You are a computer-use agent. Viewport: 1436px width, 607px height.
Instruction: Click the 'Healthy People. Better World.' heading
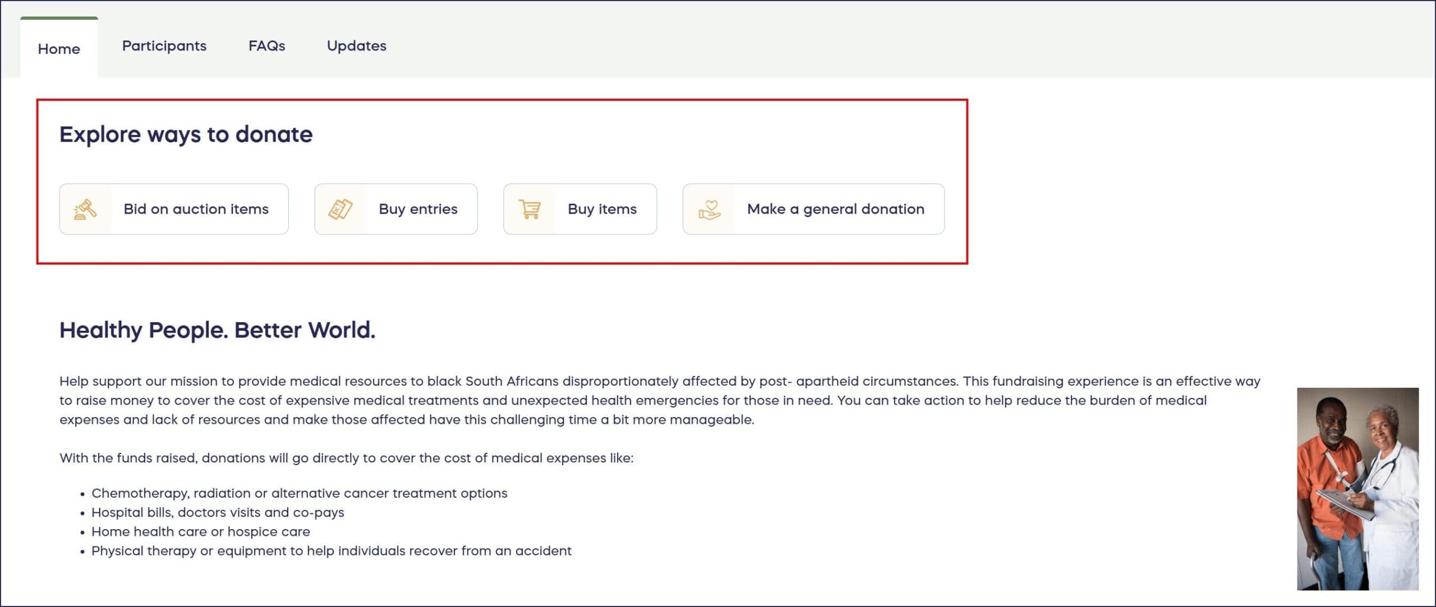tap(217, 330)
